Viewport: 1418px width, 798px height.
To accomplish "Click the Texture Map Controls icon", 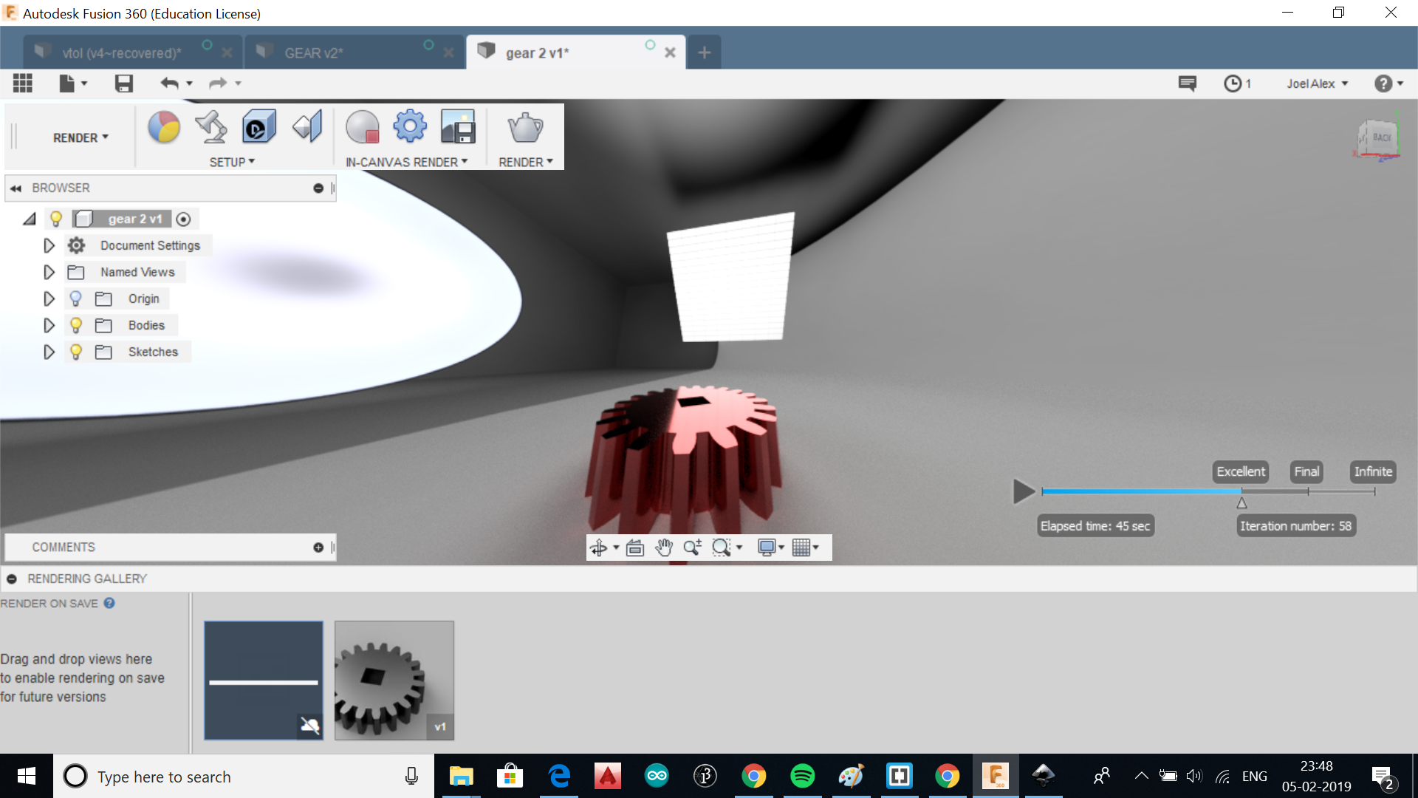I will tap(307, 127).
